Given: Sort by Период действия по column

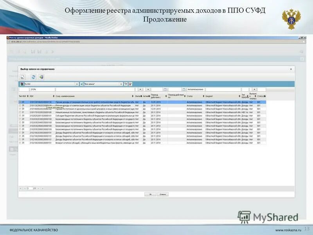Looking at the screenshot, I should (185, 96).
